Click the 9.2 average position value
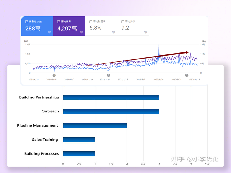231x173 pixels. [x=125, y=28]
